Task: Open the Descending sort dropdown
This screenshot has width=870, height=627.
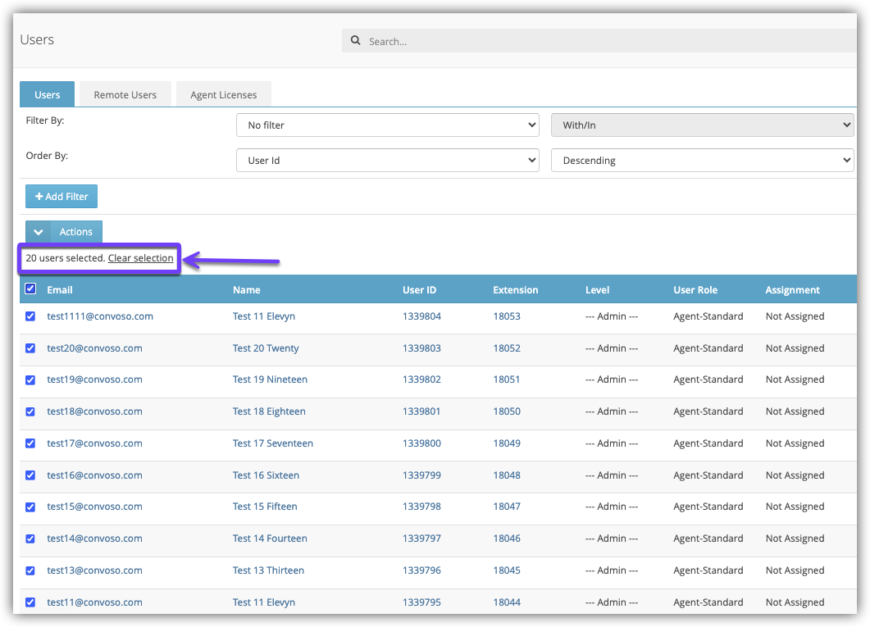Action: [x=703, y=160]
